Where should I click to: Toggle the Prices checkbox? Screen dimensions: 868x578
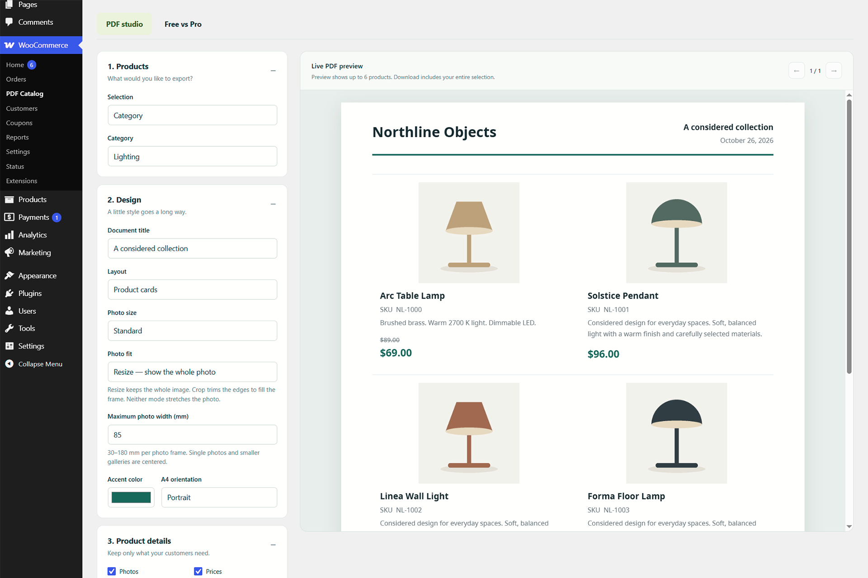(x=198, y=571)
